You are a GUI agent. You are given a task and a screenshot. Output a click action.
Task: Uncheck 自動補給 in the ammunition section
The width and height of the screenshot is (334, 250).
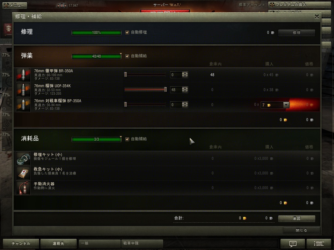point(127,56)
